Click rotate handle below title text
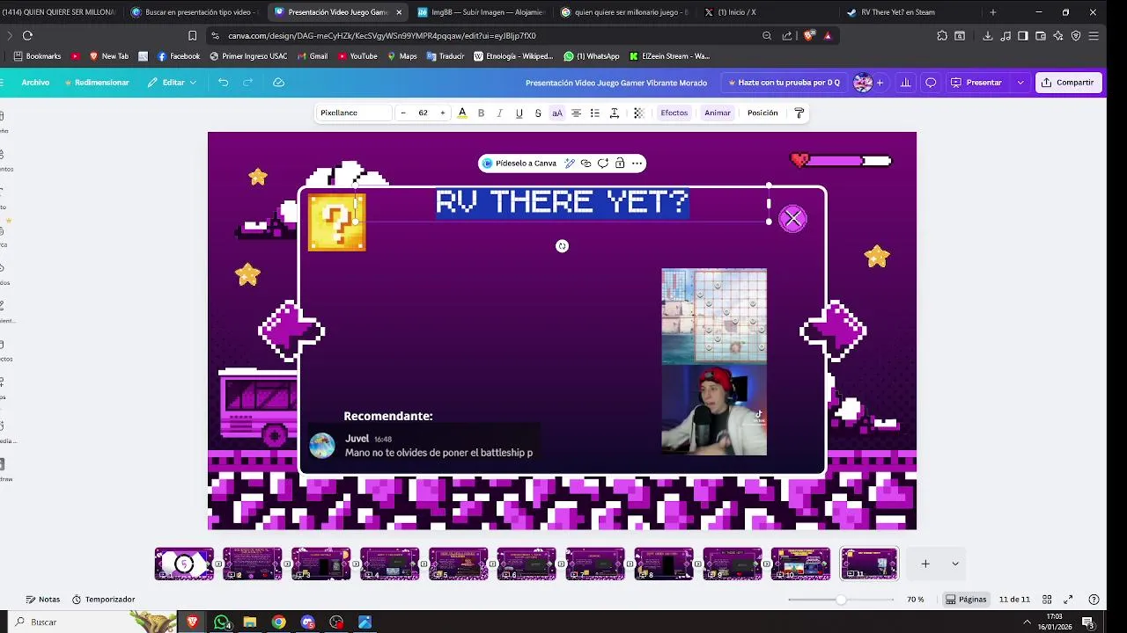The image size is (1127, 633). pos(563,246)
